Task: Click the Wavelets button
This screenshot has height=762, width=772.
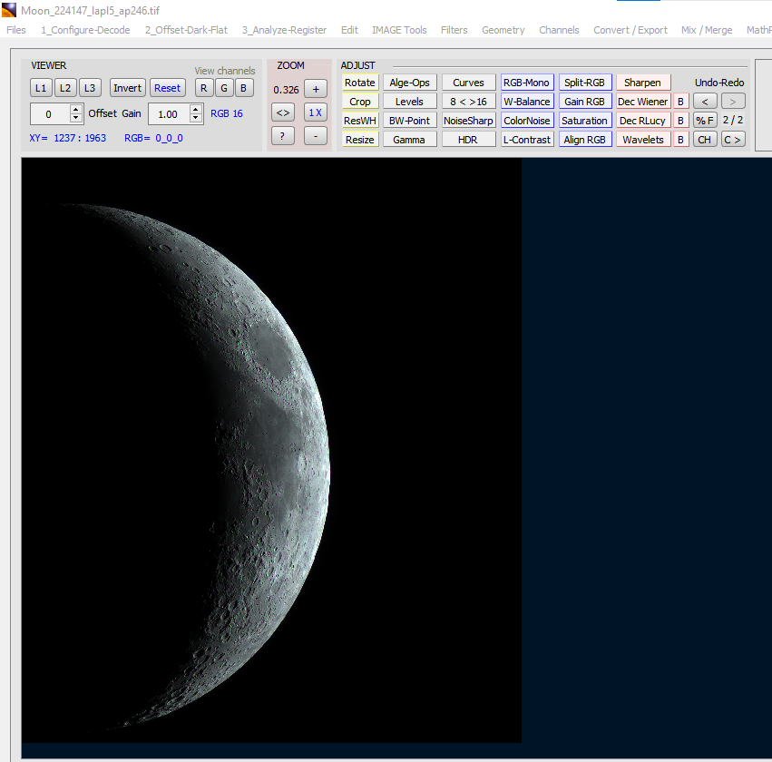Action: [x=642, y=140]
